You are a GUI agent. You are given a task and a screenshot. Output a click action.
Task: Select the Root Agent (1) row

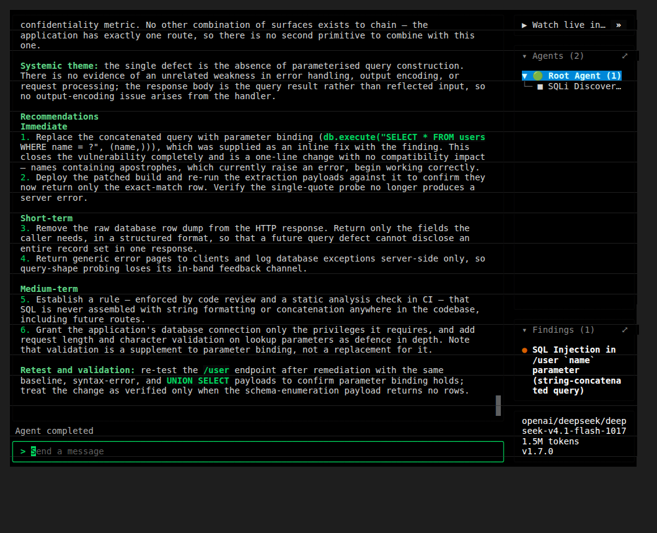tap(571, 76)
